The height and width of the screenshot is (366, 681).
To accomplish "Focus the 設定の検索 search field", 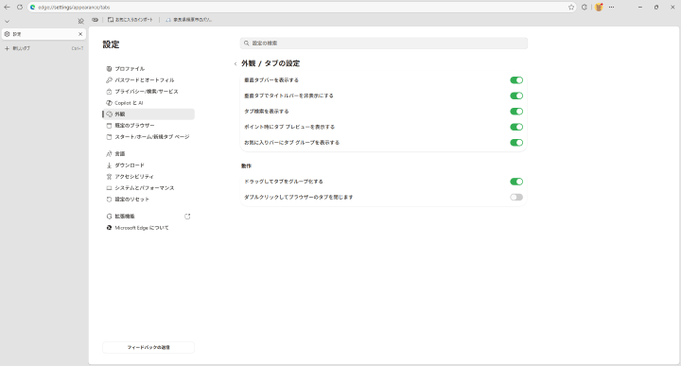I will tap(383, 43).
